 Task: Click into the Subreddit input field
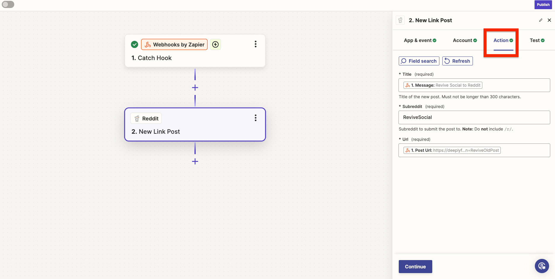pos(474,117)
